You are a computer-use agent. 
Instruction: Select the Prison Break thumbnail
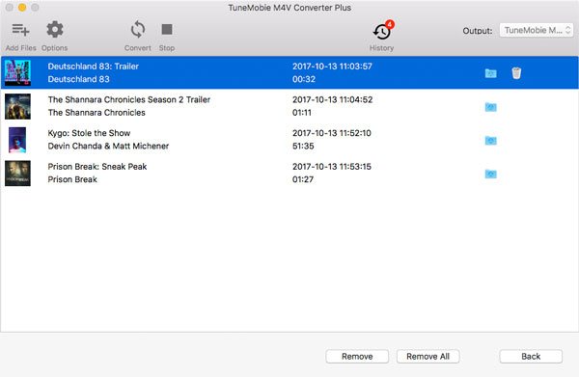(x=17, y=173)
